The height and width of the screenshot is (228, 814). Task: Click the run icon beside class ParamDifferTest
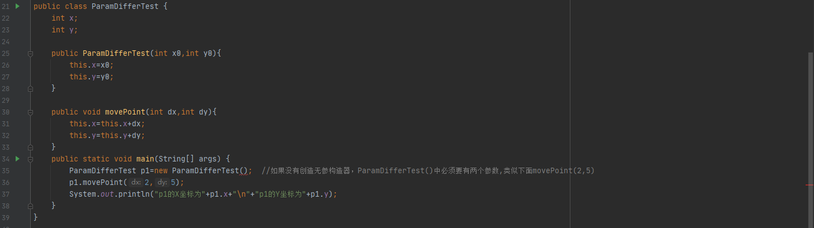(17, 6)
